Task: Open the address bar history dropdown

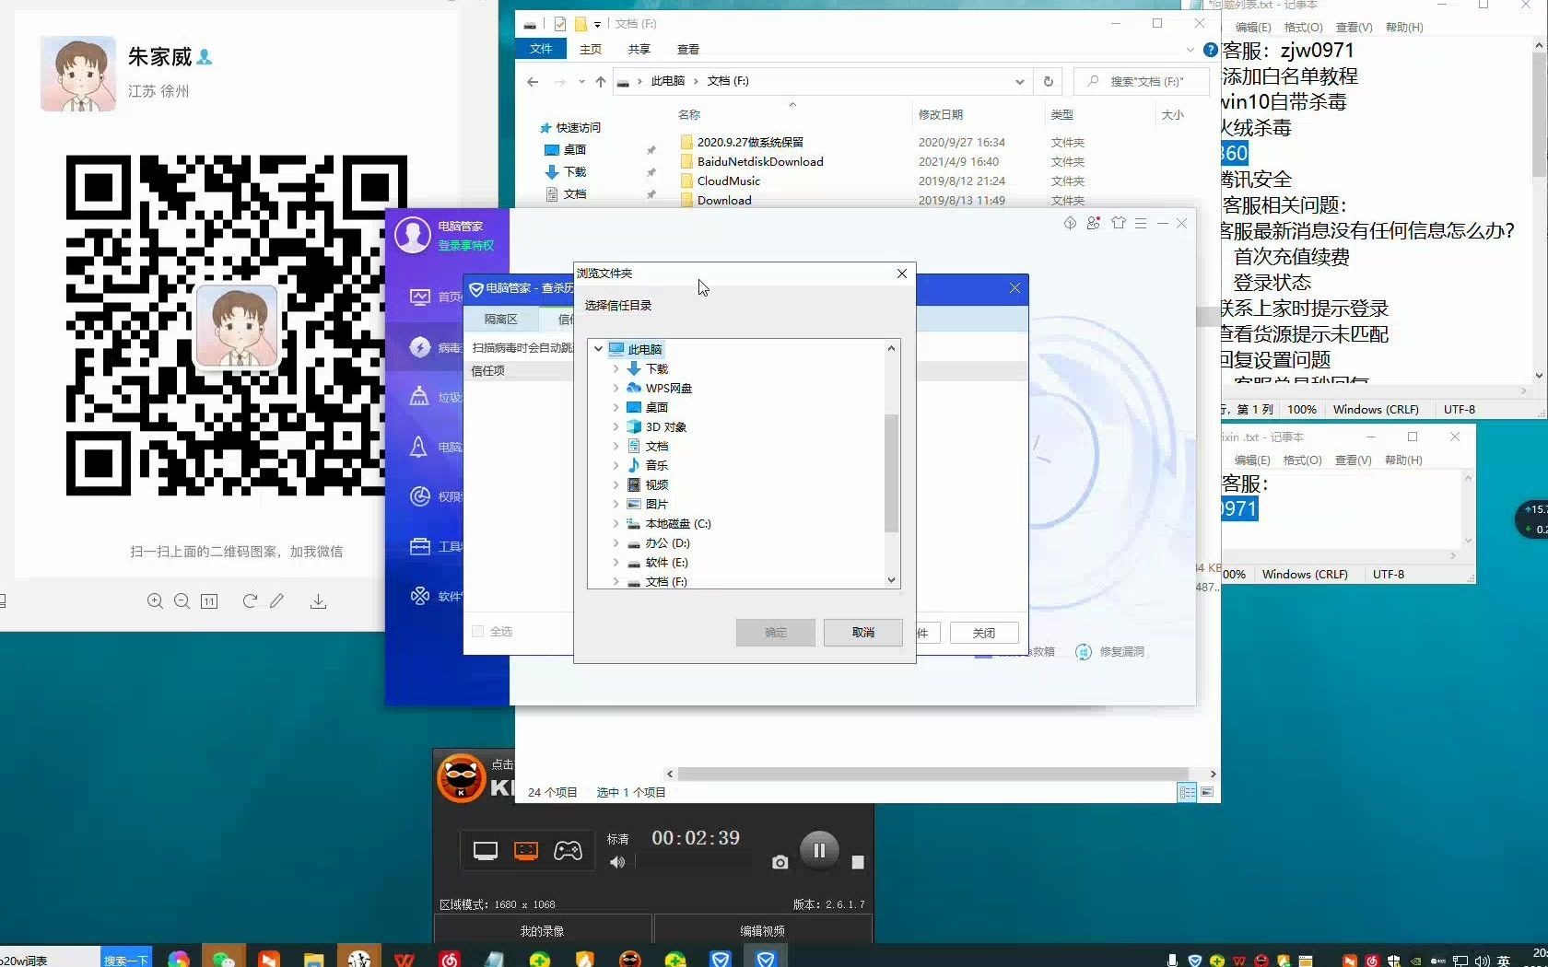Action: click(1019, 81)
